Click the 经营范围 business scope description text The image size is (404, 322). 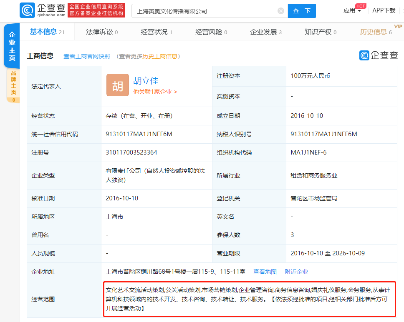(248, 299)
